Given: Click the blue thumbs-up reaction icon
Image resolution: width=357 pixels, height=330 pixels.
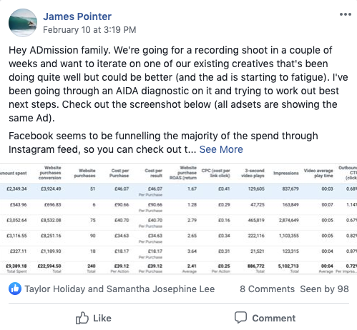Looking at the screenshot, I should [15, 289].
